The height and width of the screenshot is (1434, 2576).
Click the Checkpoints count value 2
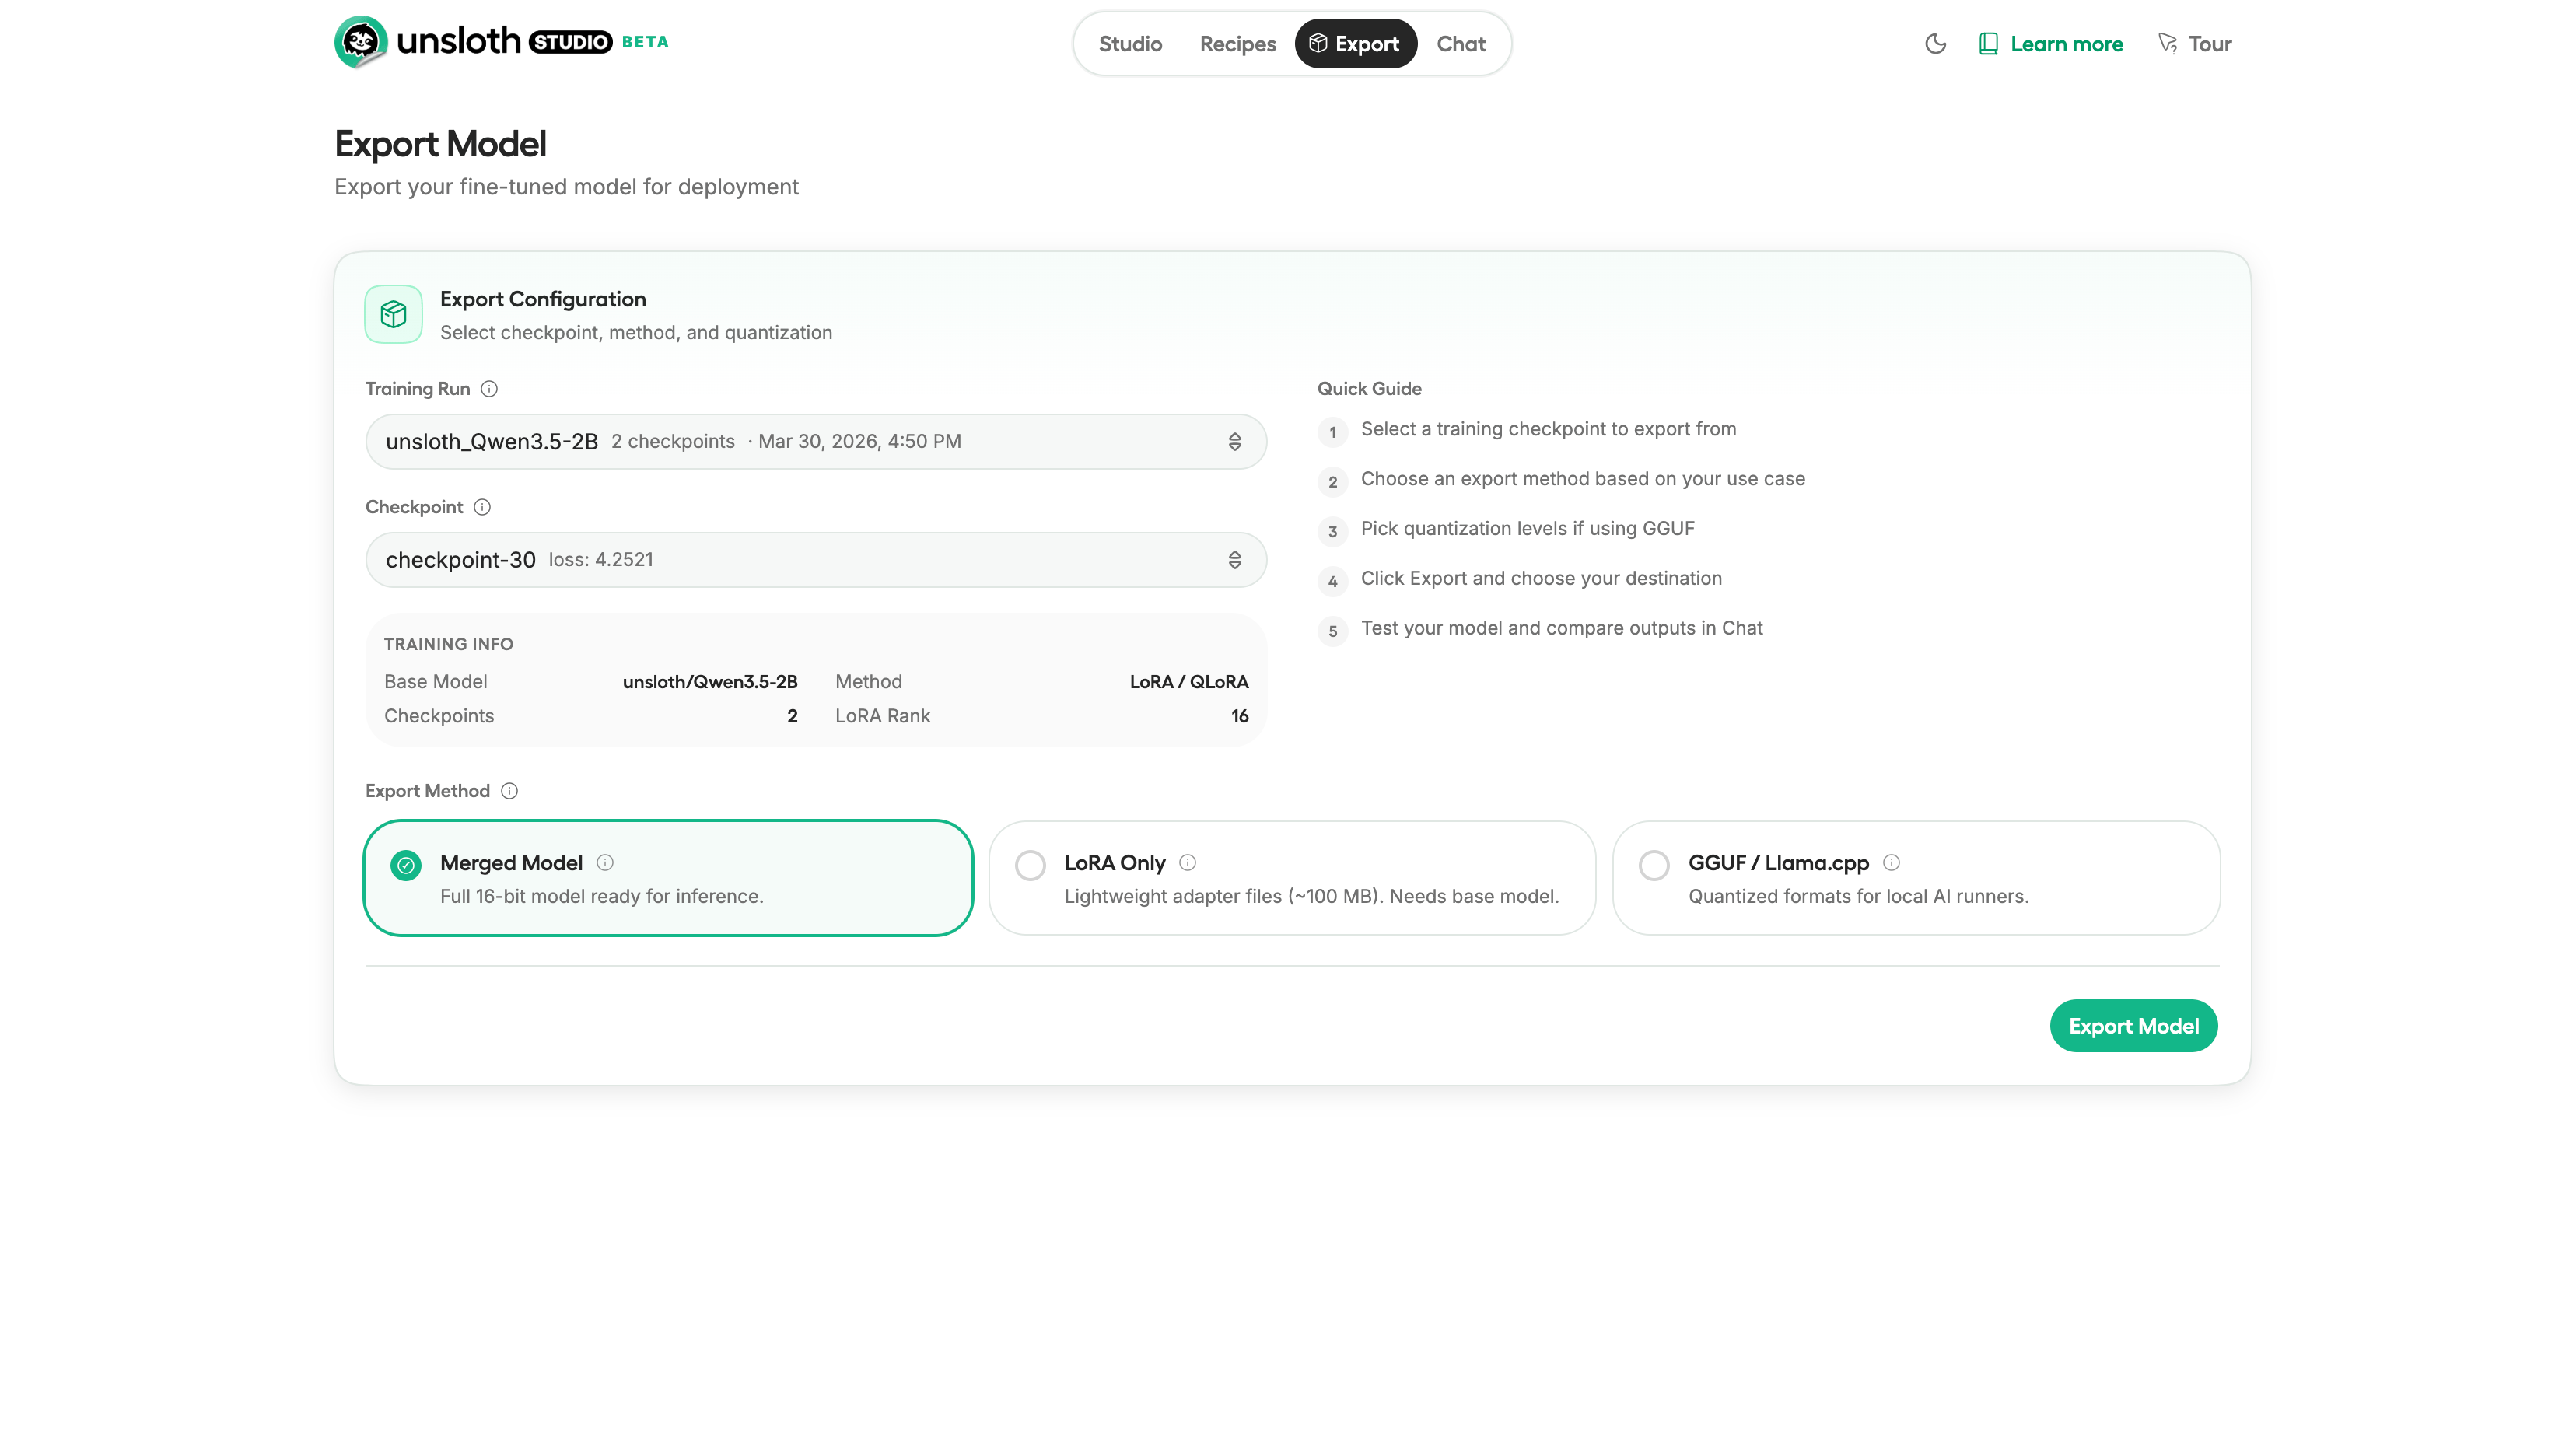[x=792, y=716]
